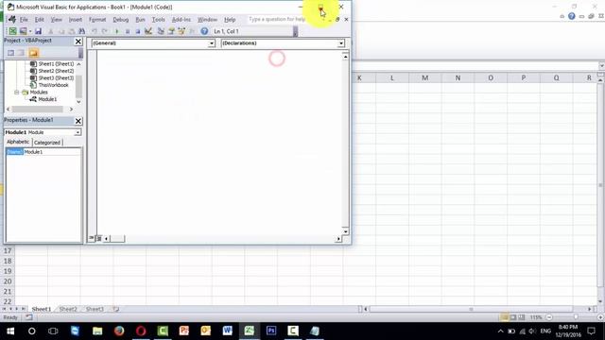This screenshot has width=605, height=340.
Task: Select Sheet3 (Sheet3) in project tree
Action: click(56, 77)
